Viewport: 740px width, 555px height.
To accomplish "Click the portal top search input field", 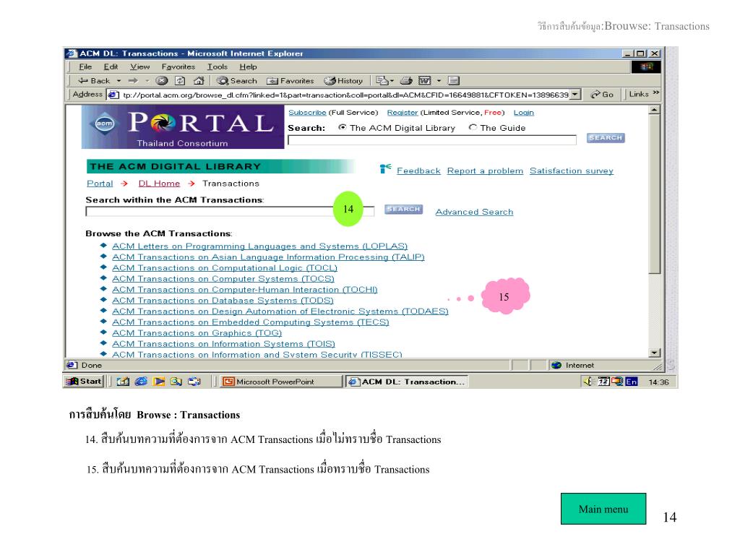I will [432, 139].
